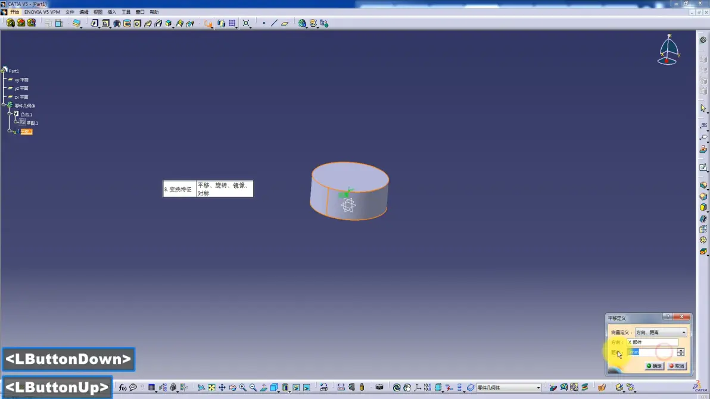The image size is (710, 399).
Task: Open the ENOVIA V5 VPM menu
Action: 42,12
